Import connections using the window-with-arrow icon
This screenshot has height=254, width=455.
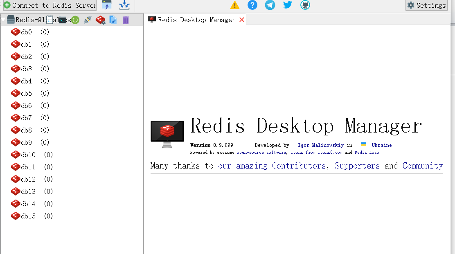(106, 5)
